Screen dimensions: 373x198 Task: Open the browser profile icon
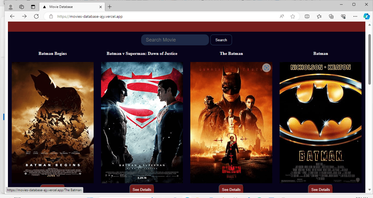click(11, 7)
